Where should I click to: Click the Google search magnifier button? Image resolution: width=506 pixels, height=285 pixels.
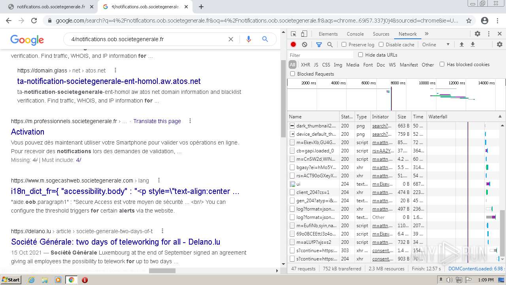(x=265, y=39)
